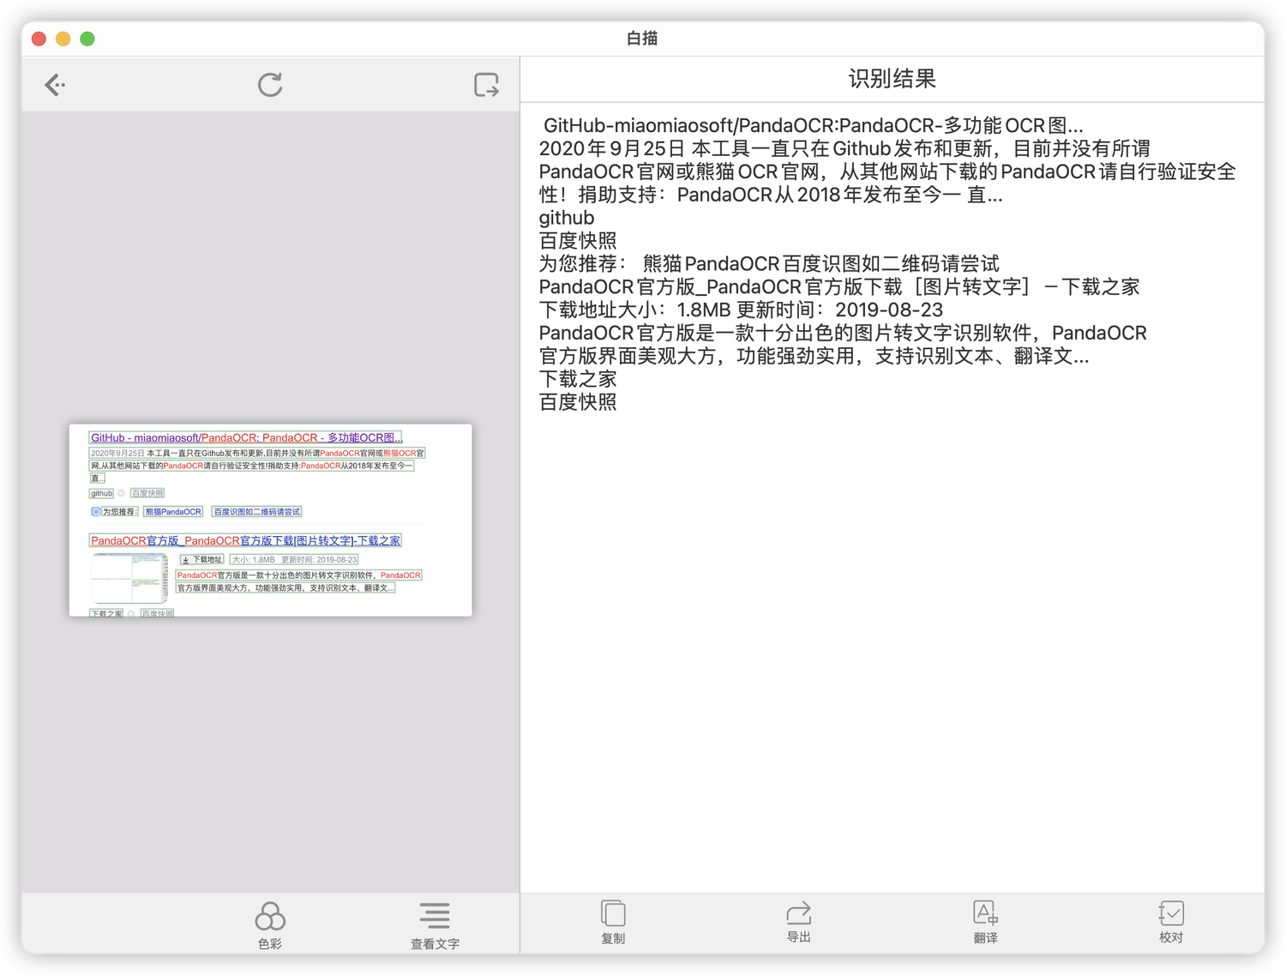Open the 色彩 color options
The height and width of the screenshot is (975, 1286).
click(270, 925)
